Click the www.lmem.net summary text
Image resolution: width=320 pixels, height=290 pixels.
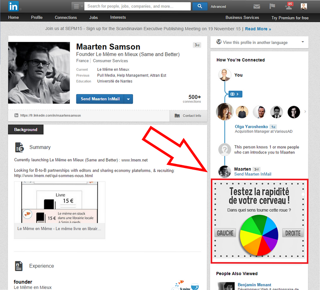coord(134,160)
